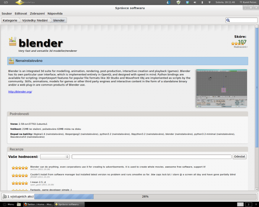Enlarge the Blender screenshot thumbnail
Screen dimensions: 259x207
[x=222, y=88]
